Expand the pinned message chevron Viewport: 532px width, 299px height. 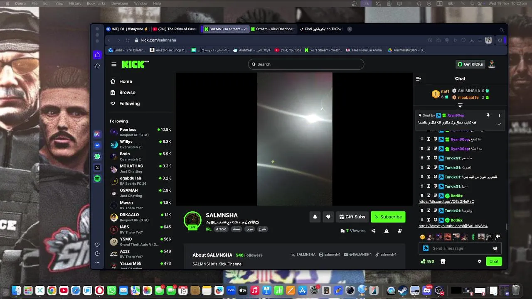[x=499, y=124]
